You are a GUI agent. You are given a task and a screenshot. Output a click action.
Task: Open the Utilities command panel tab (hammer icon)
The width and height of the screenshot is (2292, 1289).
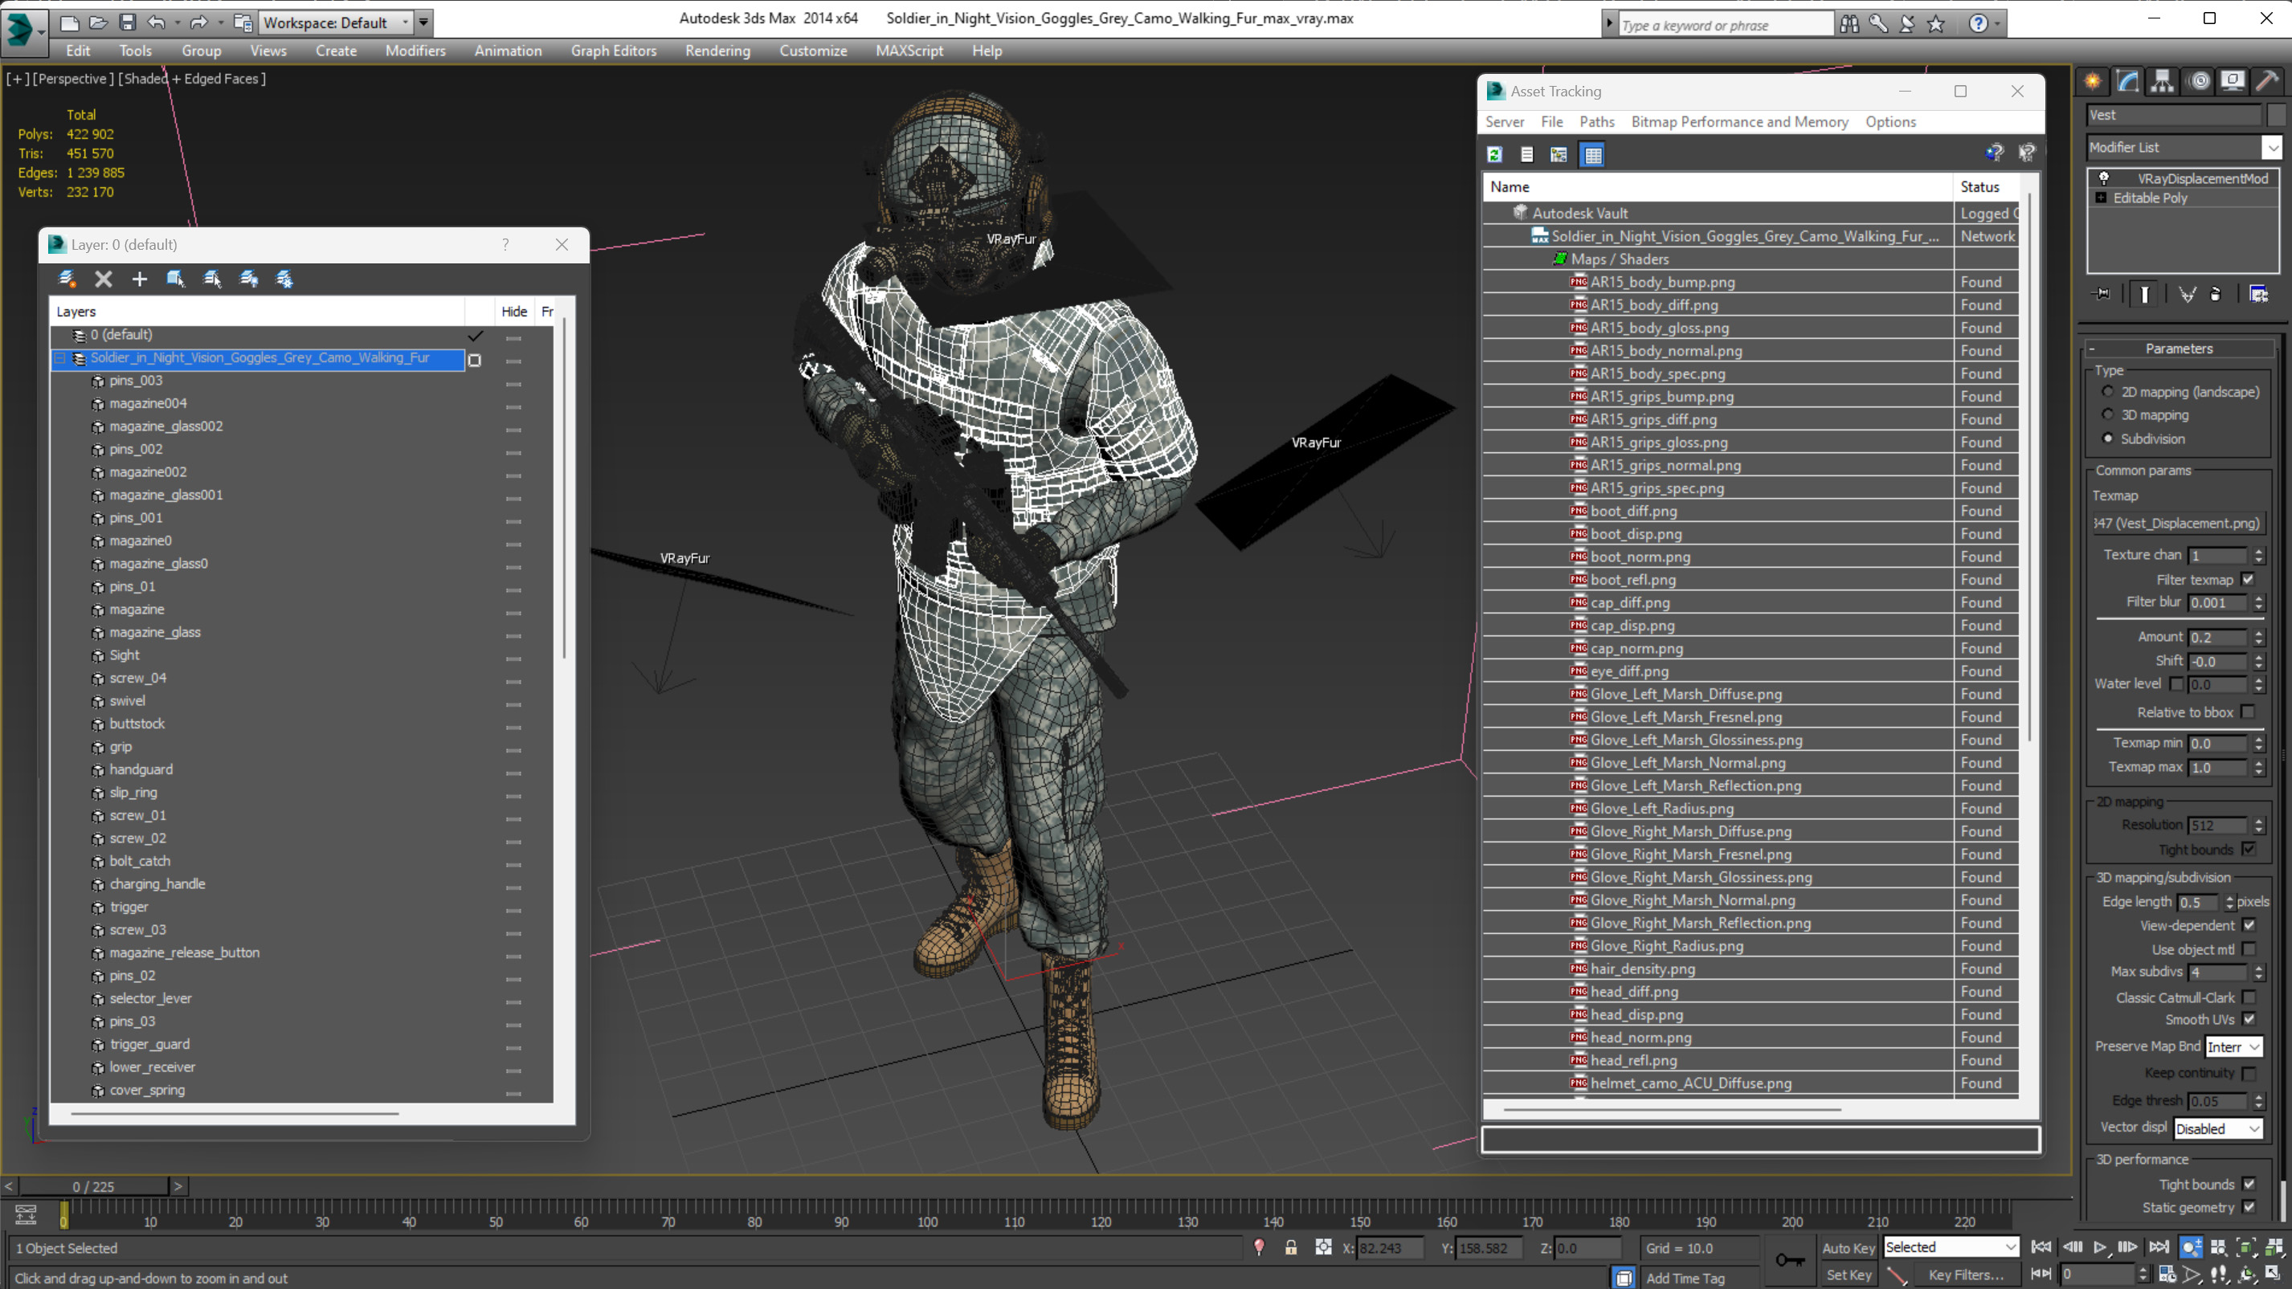[x=2267, y=81]
